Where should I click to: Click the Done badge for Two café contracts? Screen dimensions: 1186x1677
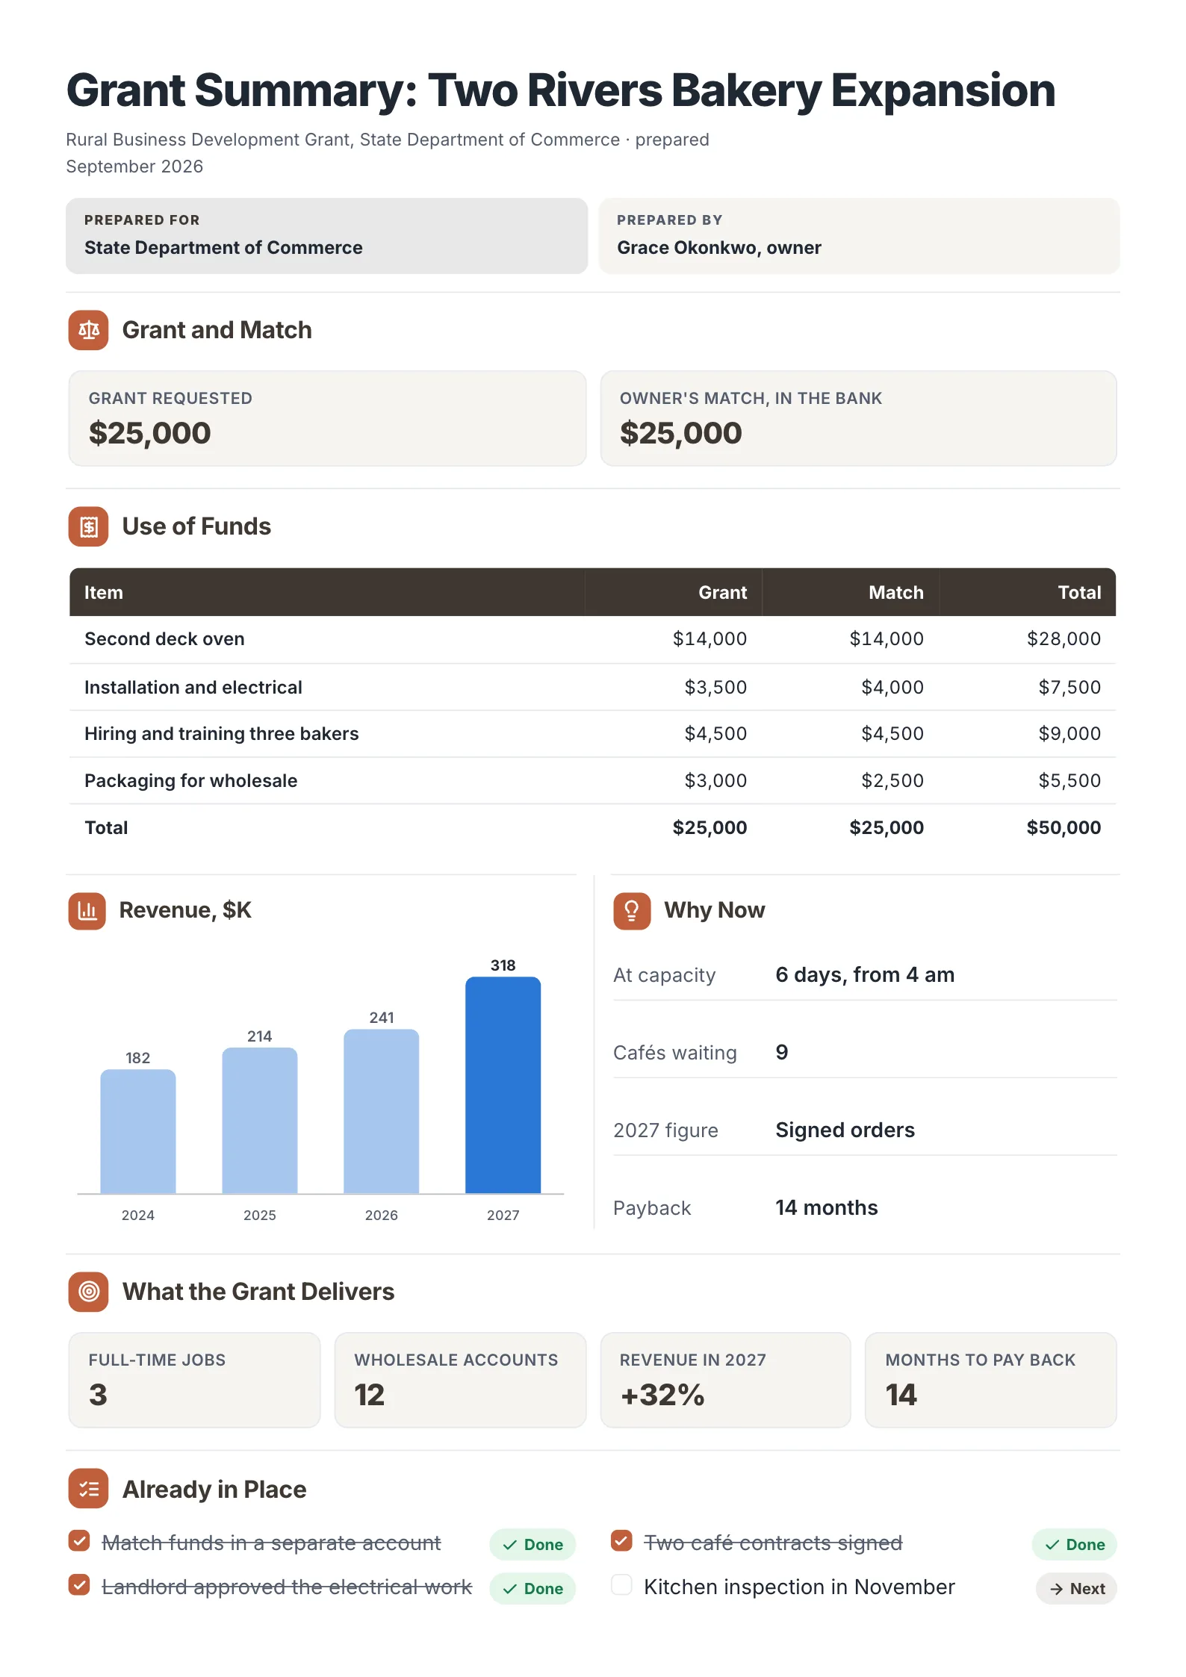pyautogui.click(x=1075, y=1545)
